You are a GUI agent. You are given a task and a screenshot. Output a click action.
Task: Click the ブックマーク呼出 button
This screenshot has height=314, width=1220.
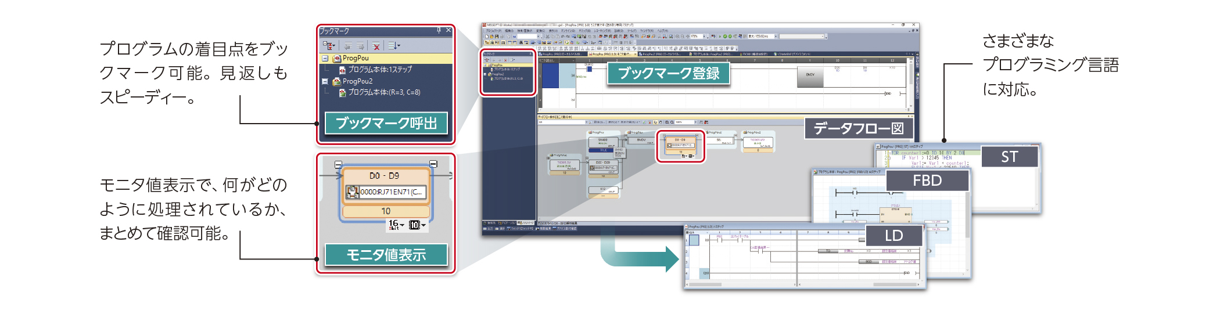point(386,123)
